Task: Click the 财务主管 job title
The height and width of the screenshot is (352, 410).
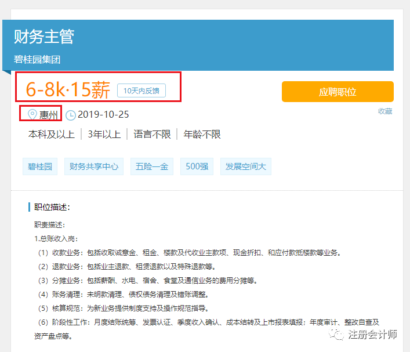Action: pyautogui.click(x=44, y=37)
